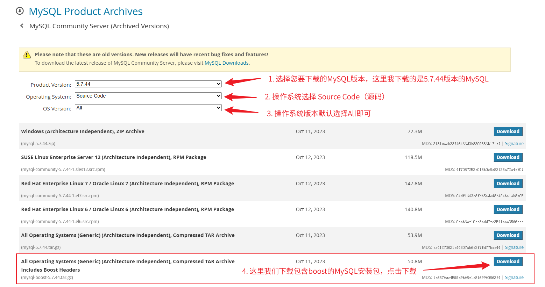Screen dimensions: 545x287
Task: Open the Product Version dropdown
Action: point(148,84)
